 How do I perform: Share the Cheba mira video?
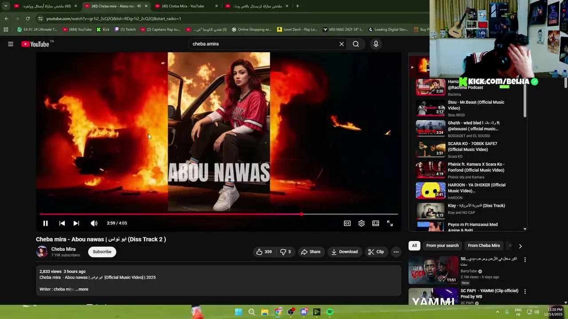[x=311, y=252]
